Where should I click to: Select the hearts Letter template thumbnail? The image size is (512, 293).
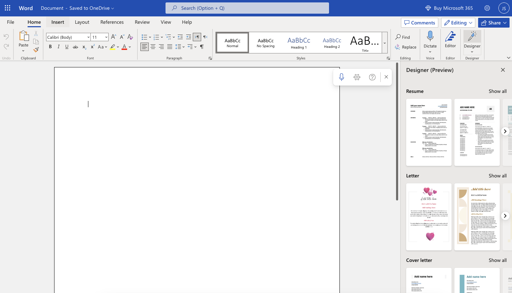pyautogui.click(x=429, y=217)
